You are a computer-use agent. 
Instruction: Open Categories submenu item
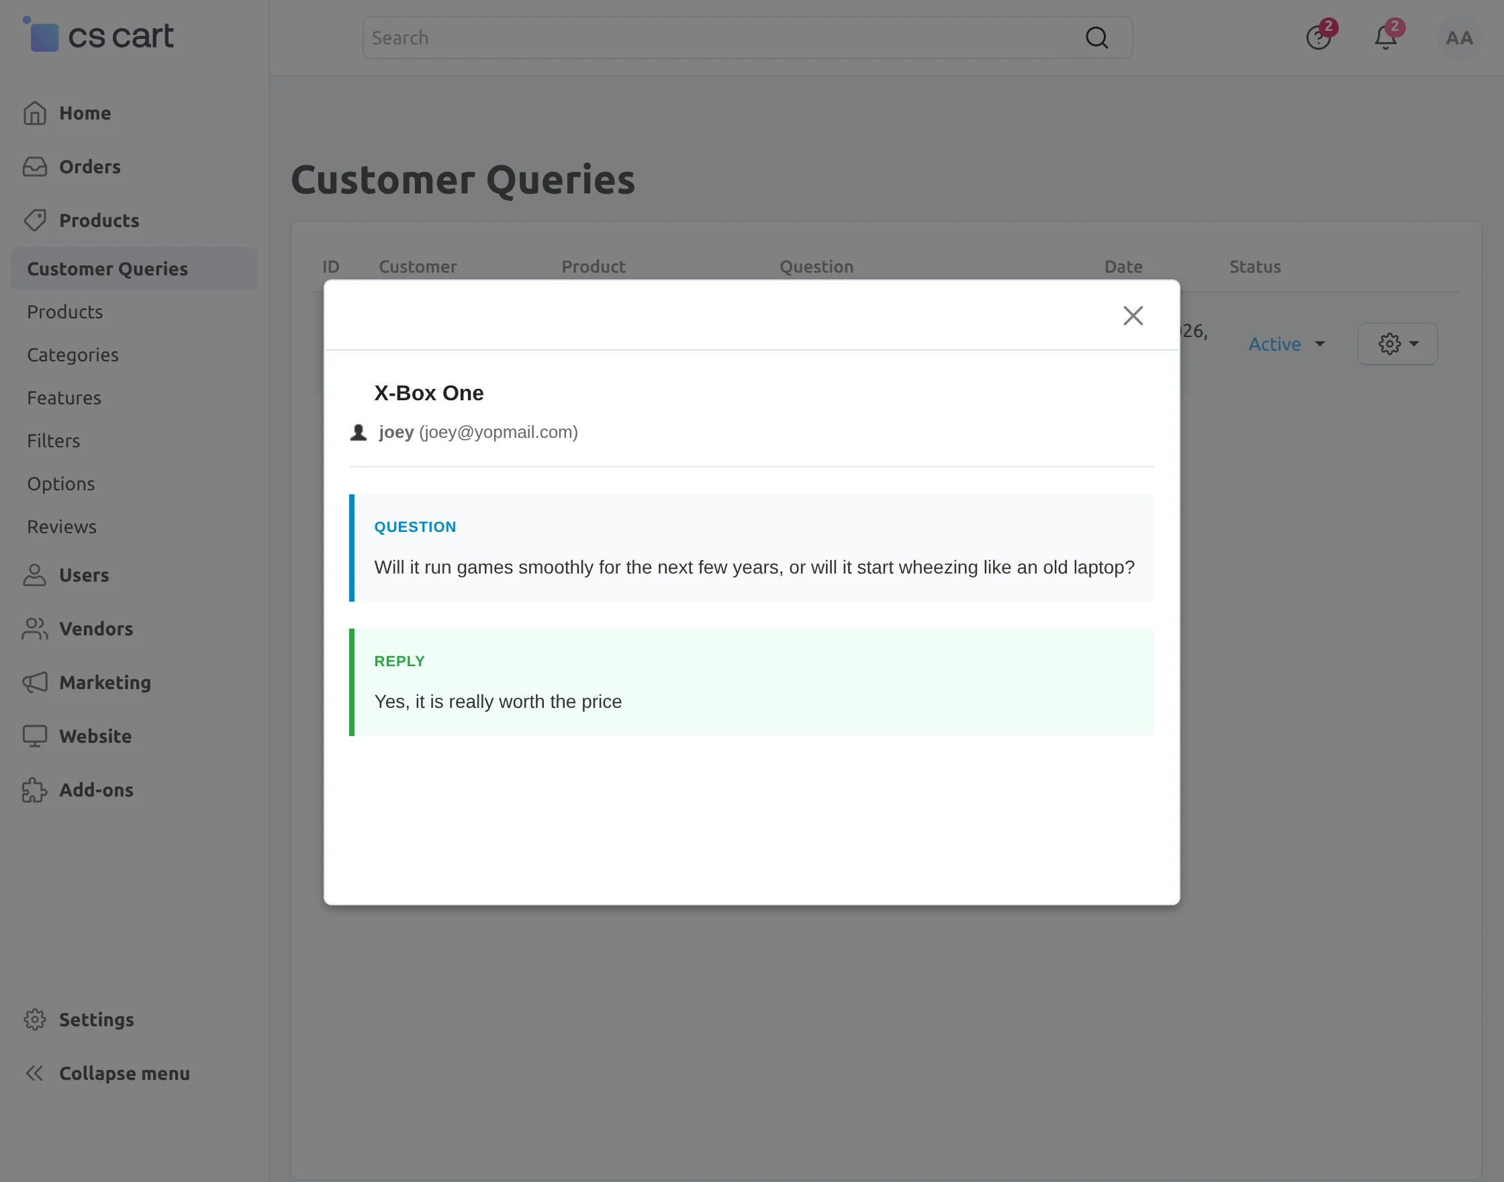[73, 355]
